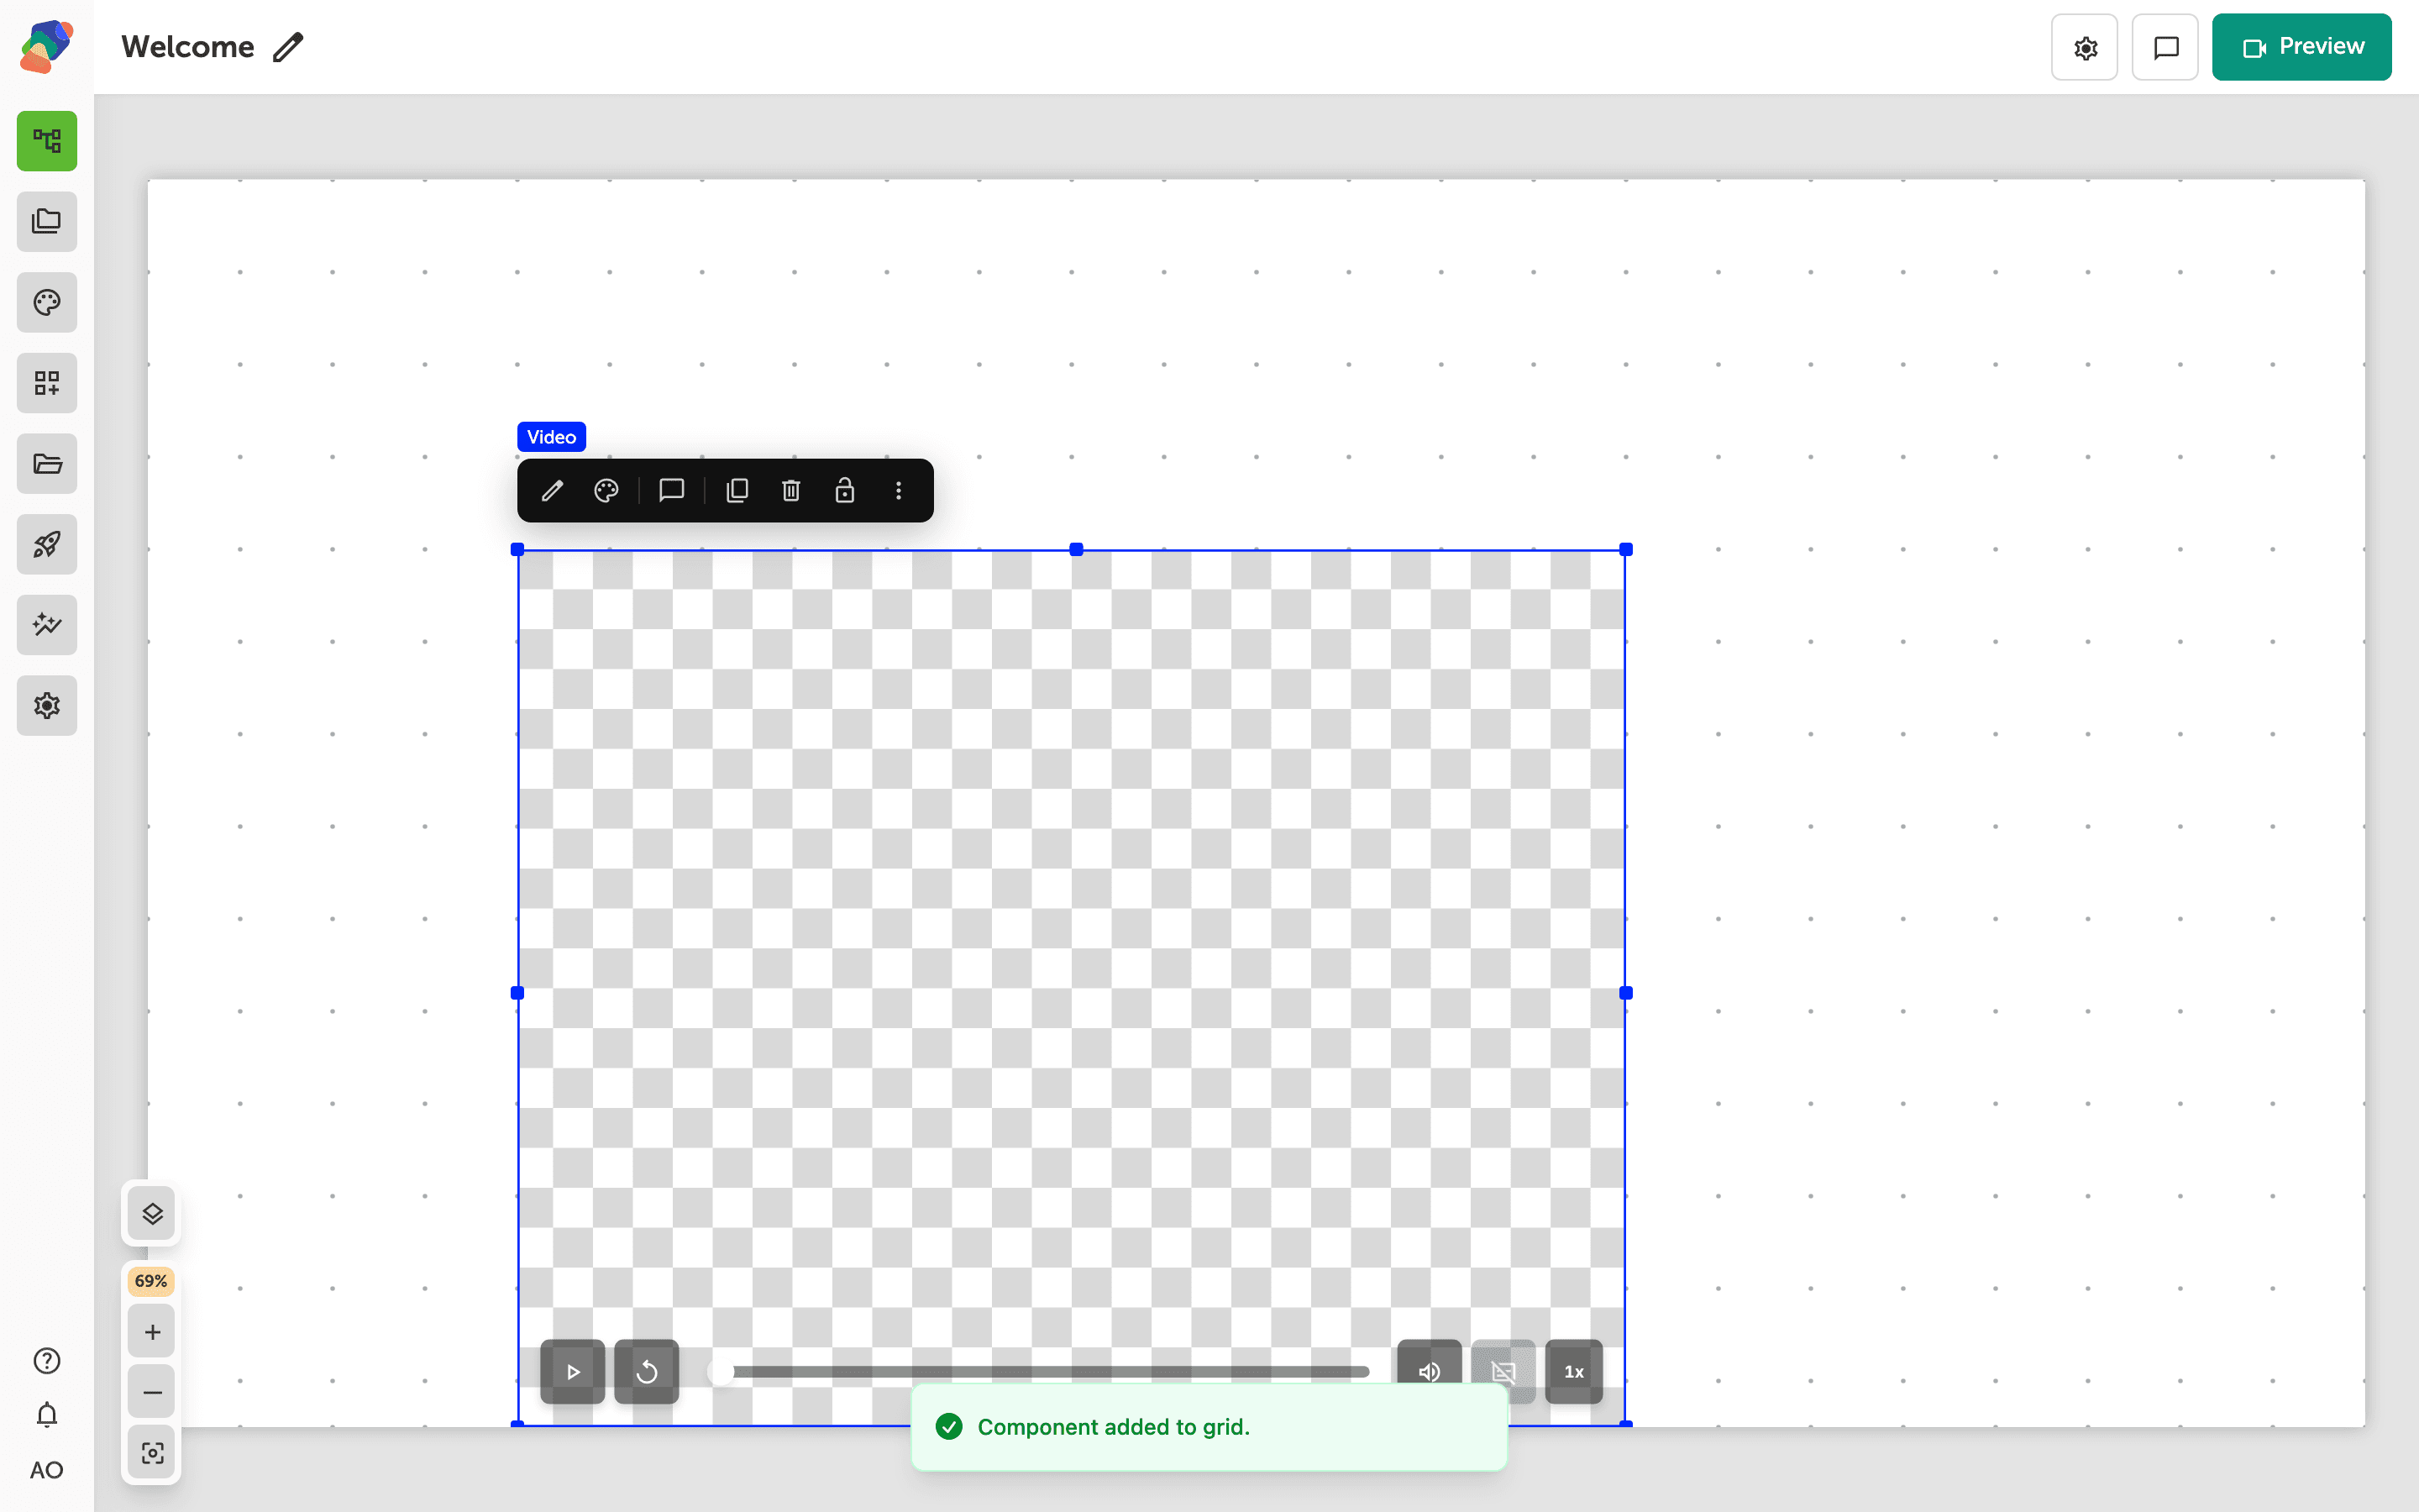Restart the video with replay button
Screen dimensions: 2419x1512
[647, 1372]
